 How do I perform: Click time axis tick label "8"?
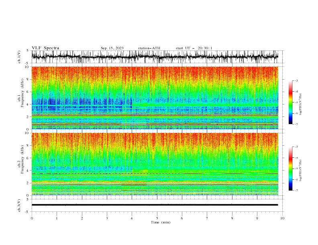(232, 218)
